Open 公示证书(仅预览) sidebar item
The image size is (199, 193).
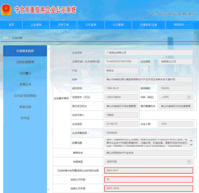25,96
